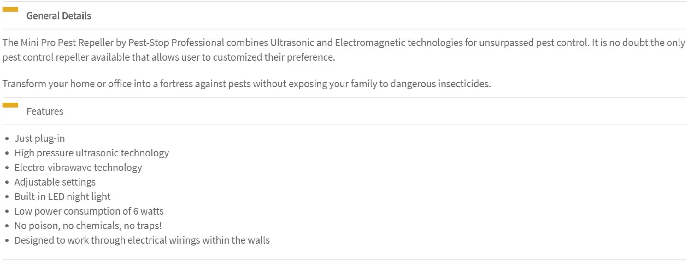Click 'High pressure ultrasonic technology' bullet text

pyautogui.click(x=91, y=153)
